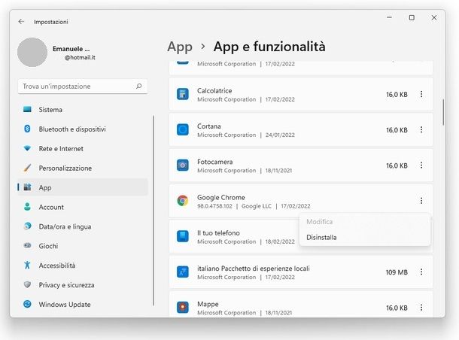
Task: Maximize the Impostazioni window
Action: [x=412, y=17]
